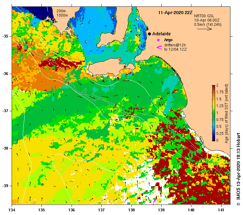
Task: Click the black Adelaide city marker dot
Action: click(149, 34)
